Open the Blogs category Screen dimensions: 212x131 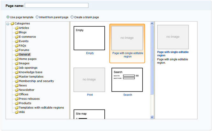pos(23,32)
